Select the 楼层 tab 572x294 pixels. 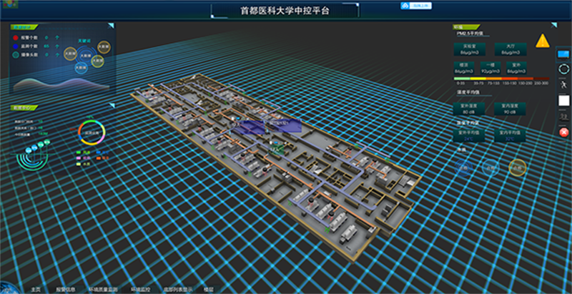[x=208, y=289]
